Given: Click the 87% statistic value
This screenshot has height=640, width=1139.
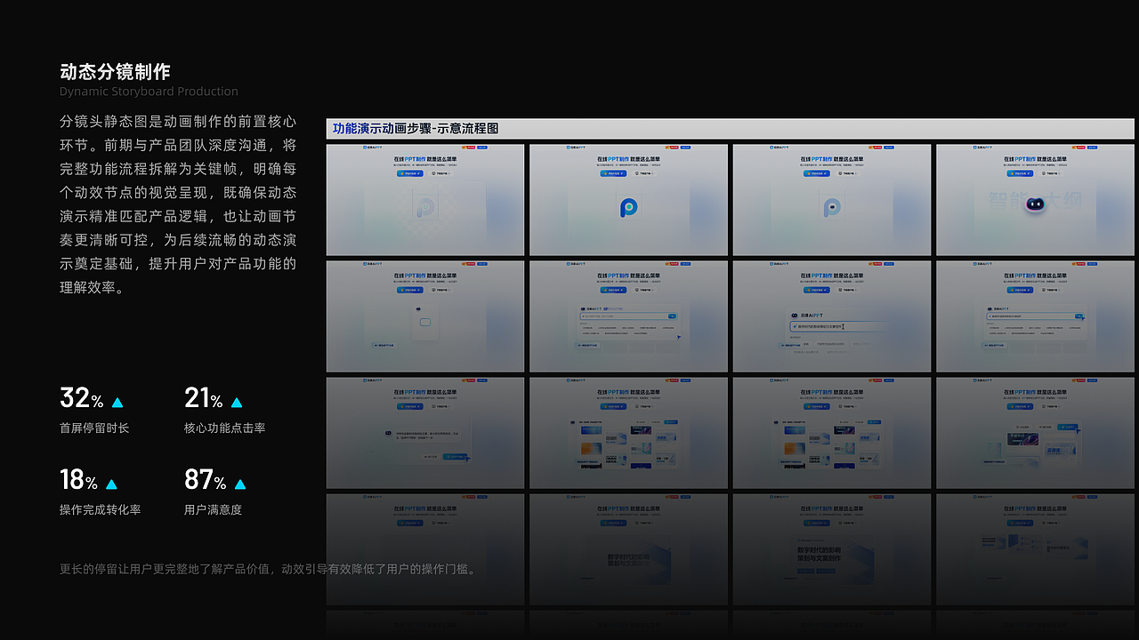Looking at the screenshot, I should (206, 480).
